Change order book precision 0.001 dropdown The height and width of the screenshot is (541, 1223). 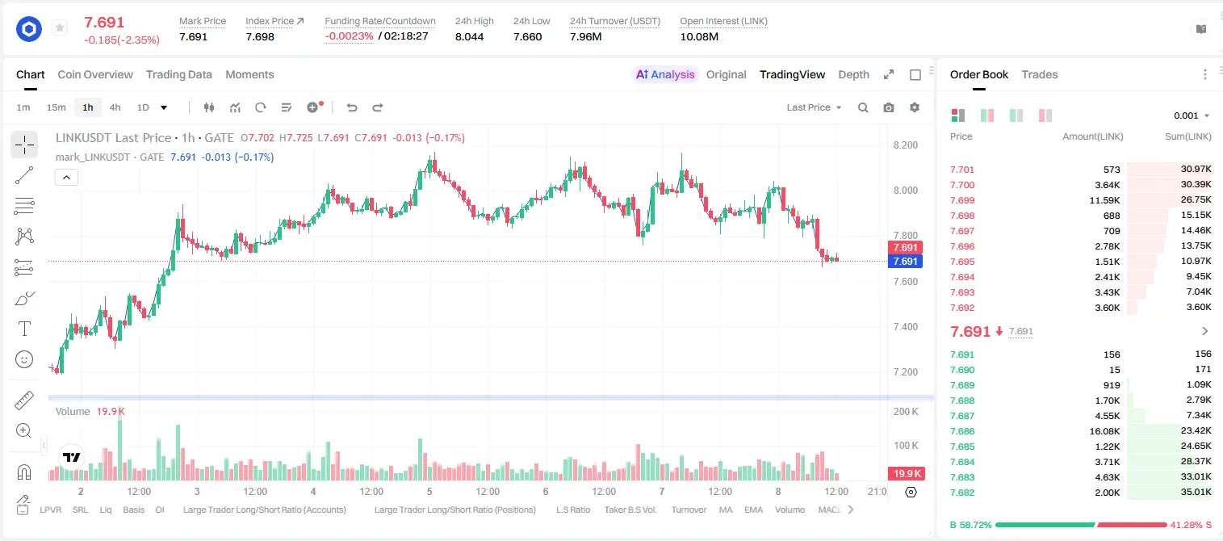coord(1192,115)
